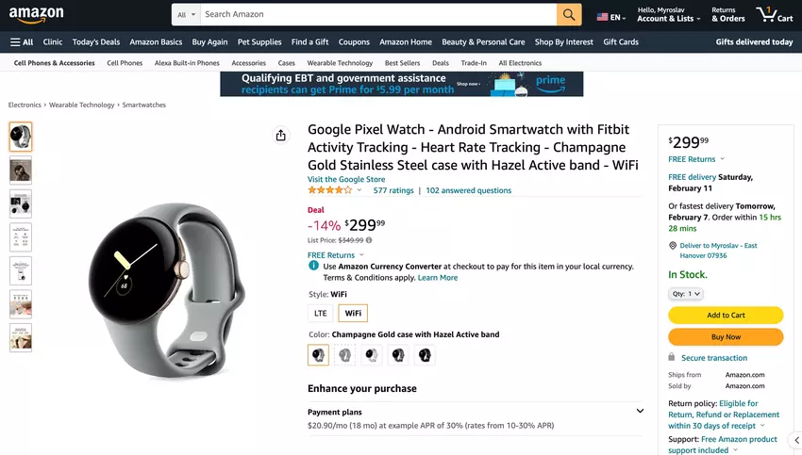Click the delivery location pin icon
This screenshot has width=802, height=455.
point(672,246)
